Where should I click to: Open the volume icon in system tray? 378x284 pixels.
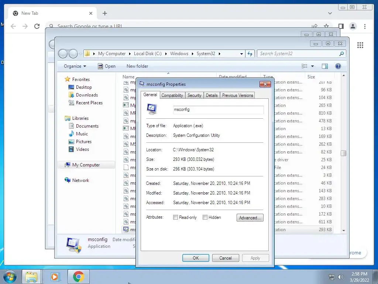(x=340, y=277)
